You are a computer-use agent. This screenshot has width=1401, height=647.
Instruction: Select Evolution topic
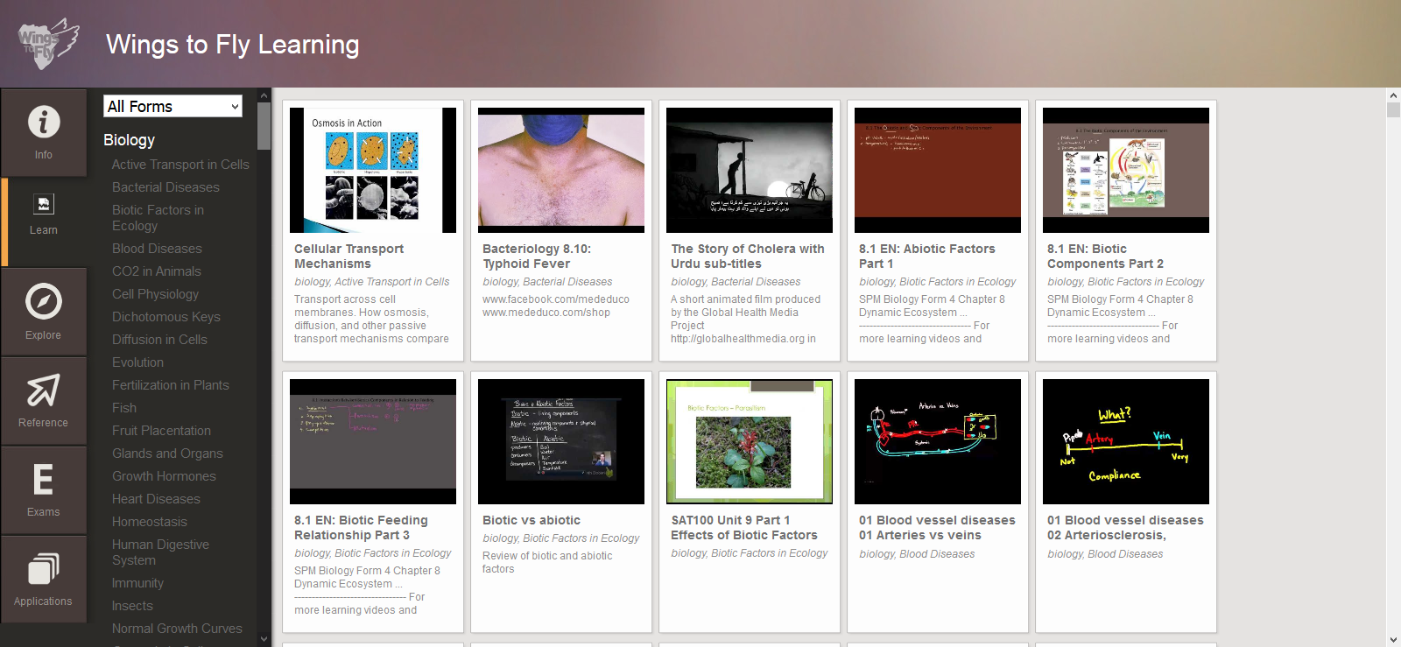(137, 362)
